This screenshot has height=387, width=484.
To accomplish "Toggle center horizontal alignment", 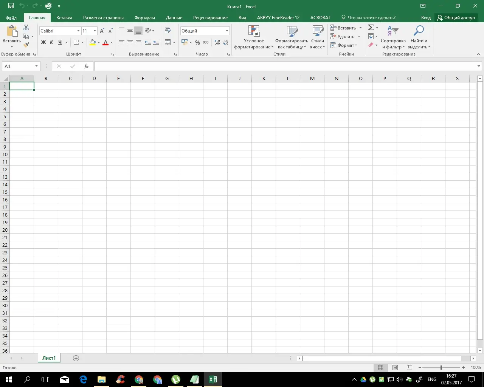I will point(130,42).
